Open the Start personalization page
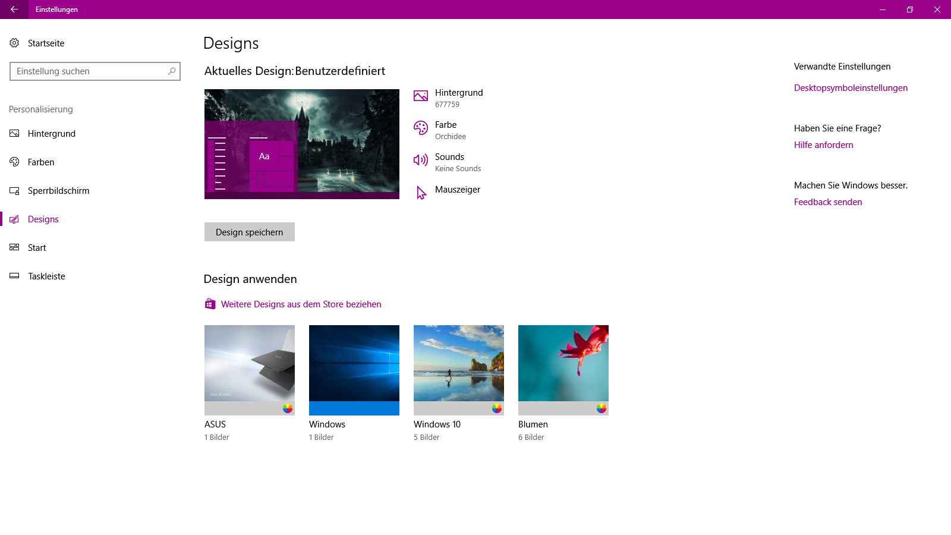The width and height of the screenshot is (951, 535). [x=37, y=248]
